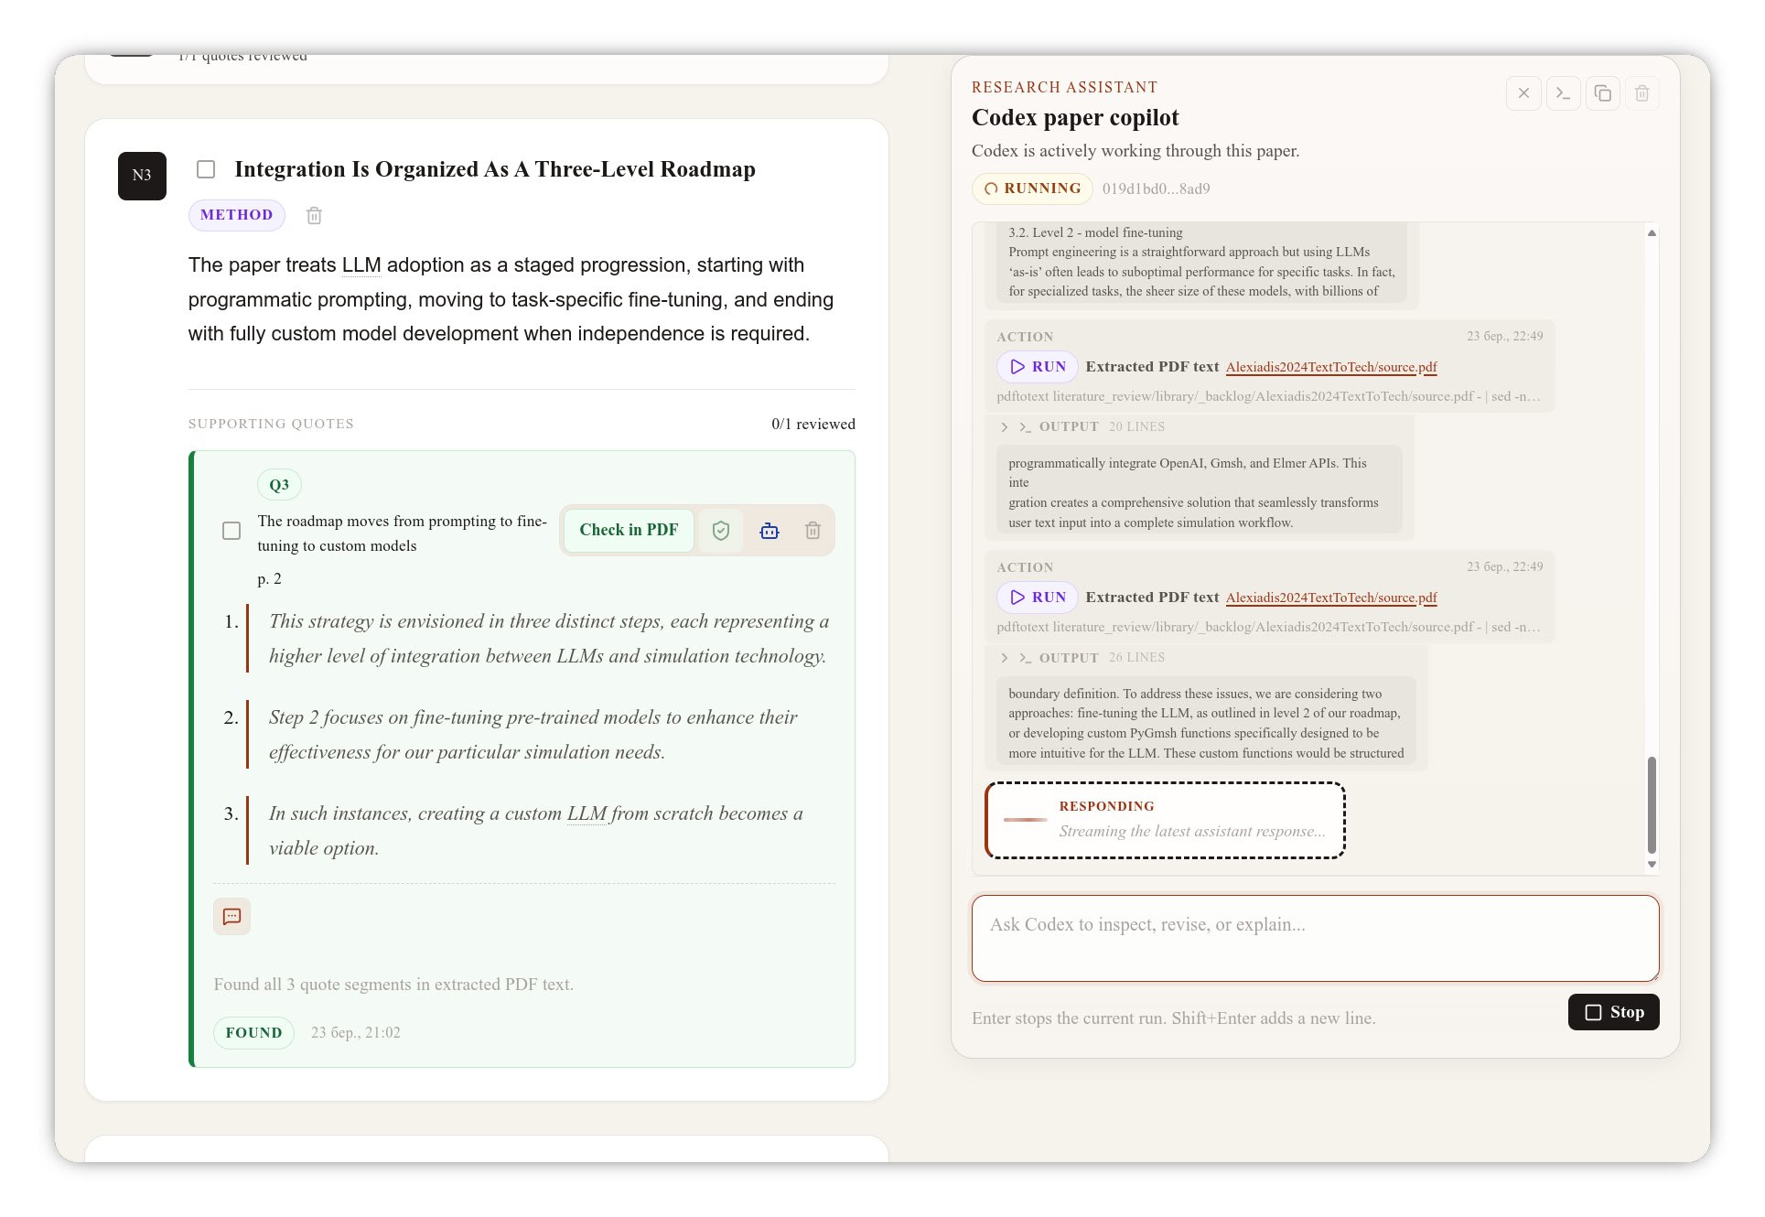
Task: Click the Q3 quote label badge
Action: click(x=279, y=485)
